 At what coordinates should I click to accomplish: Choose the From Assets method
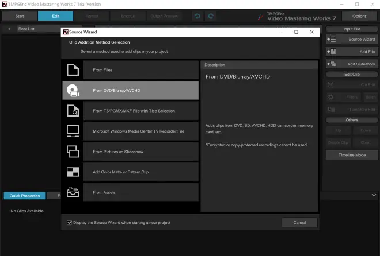pyautogui.click(x=141, y=192)
